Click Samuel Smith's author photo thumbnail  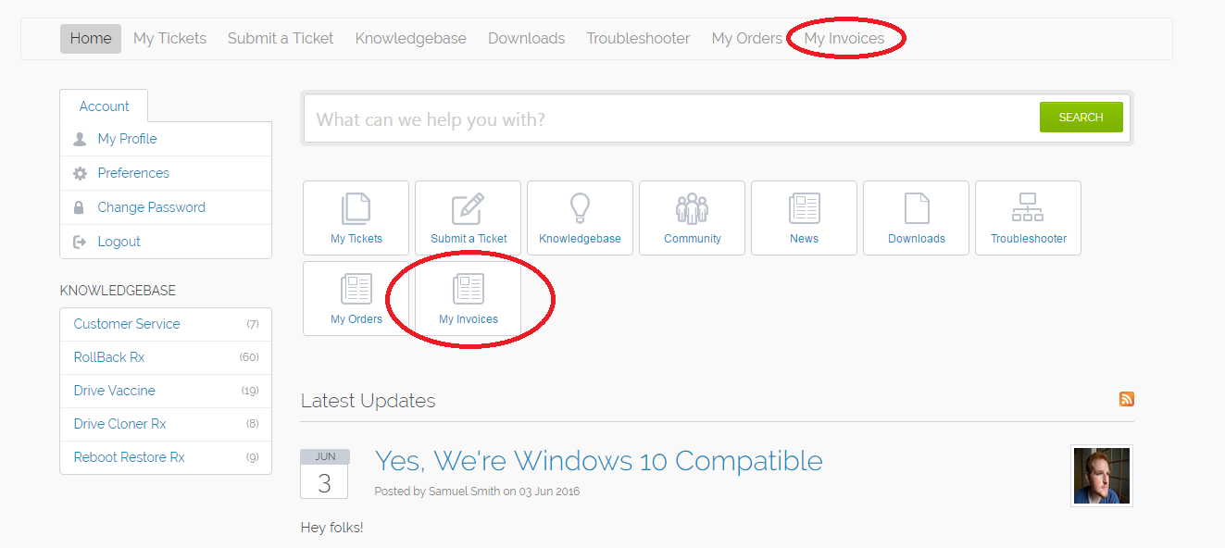(1101, 476)
